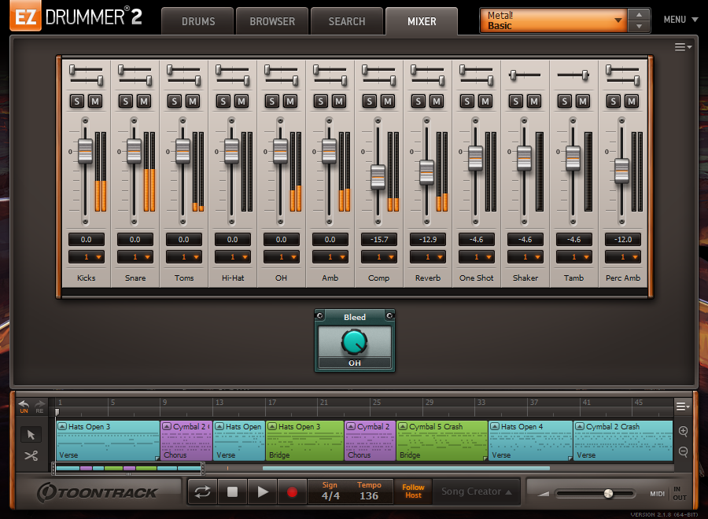This screenshot has height=519, width=708.
Task: Click the Toontrack logo
Action: pos(97,492)
